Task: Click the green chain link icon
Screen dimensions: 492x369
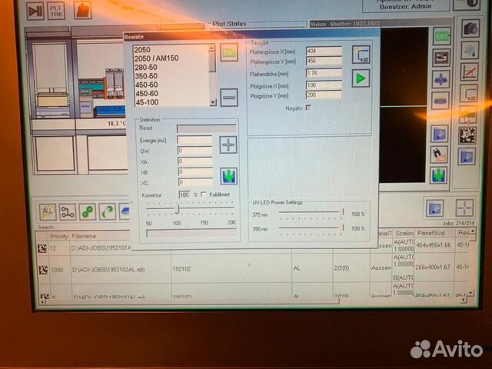Action: coord(87,212)
